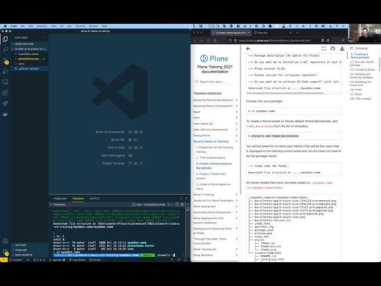The image size is (381, 286).
Task: Open the Manage gear in VS Code
Action: [5, 252]
